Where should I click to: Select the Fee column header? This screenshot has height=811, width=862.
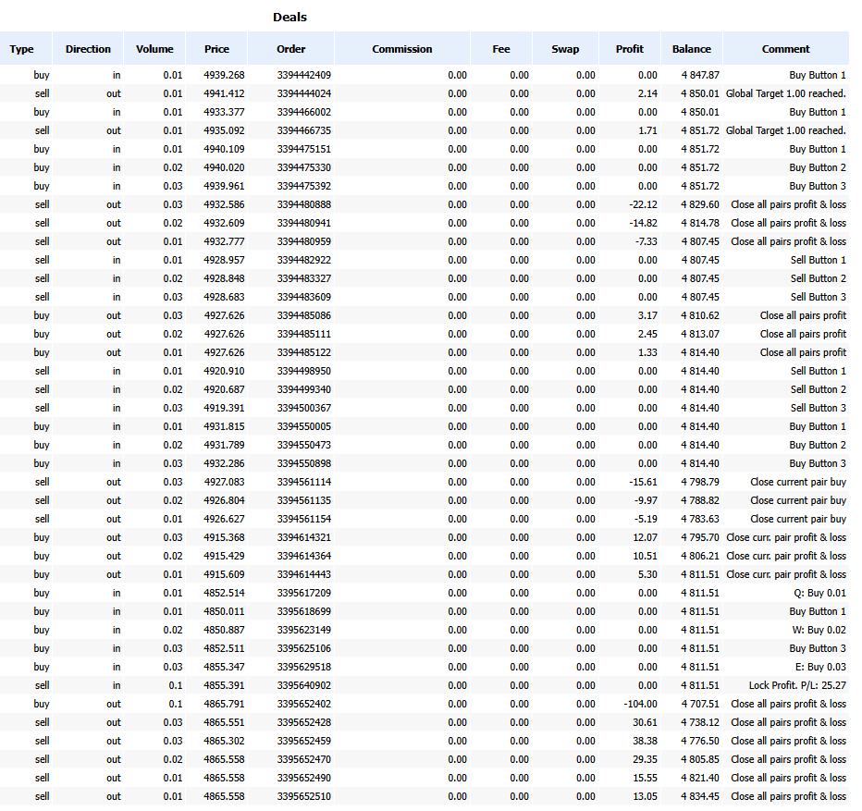[500, 49]
